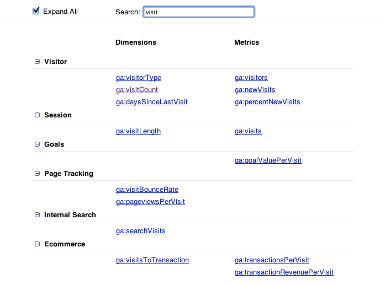
Task: Collapse the Ecommerce section
Action: (38, 244)
